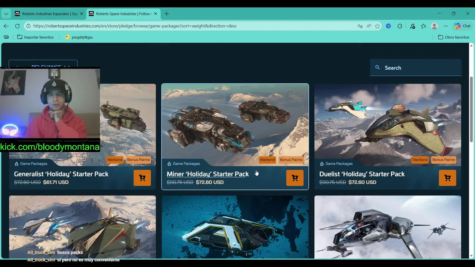Click Game Packages label on Duelist card
475x267 pixels.
[x=339, y=164]
